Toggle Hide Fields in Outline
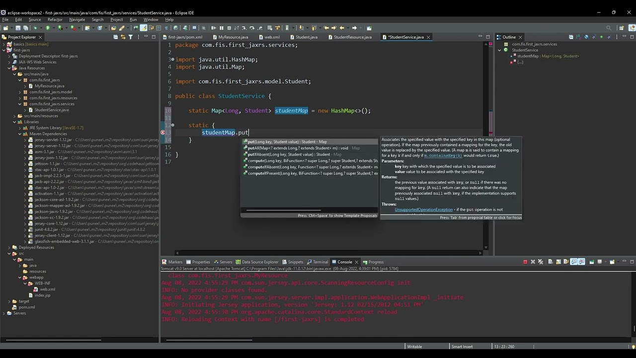The image size is (636, 358). pyautogui.click(x=586, y=37)
